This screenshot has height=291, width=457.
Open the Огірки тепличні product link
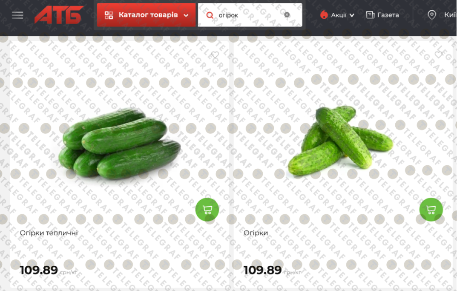tap(49, 233)
